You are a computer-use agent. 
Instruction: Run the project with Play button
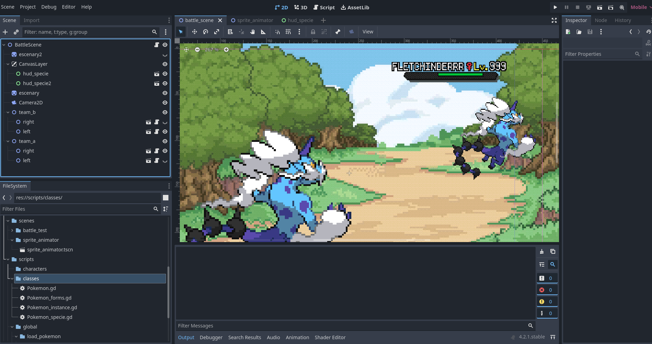click(555, 7)
